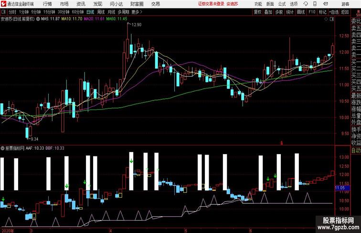This screenshot has width=361, height=233.
Task: Toggle the side panel icon beside diamond
Action: pos(332,19)
